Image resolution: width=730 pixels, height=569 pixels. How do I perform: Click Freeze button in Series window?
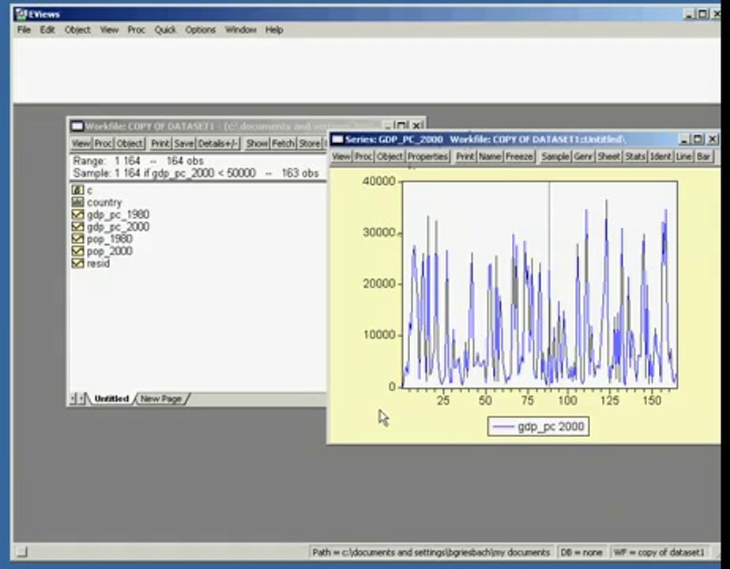pyautogui.click(x=519, y=156)
